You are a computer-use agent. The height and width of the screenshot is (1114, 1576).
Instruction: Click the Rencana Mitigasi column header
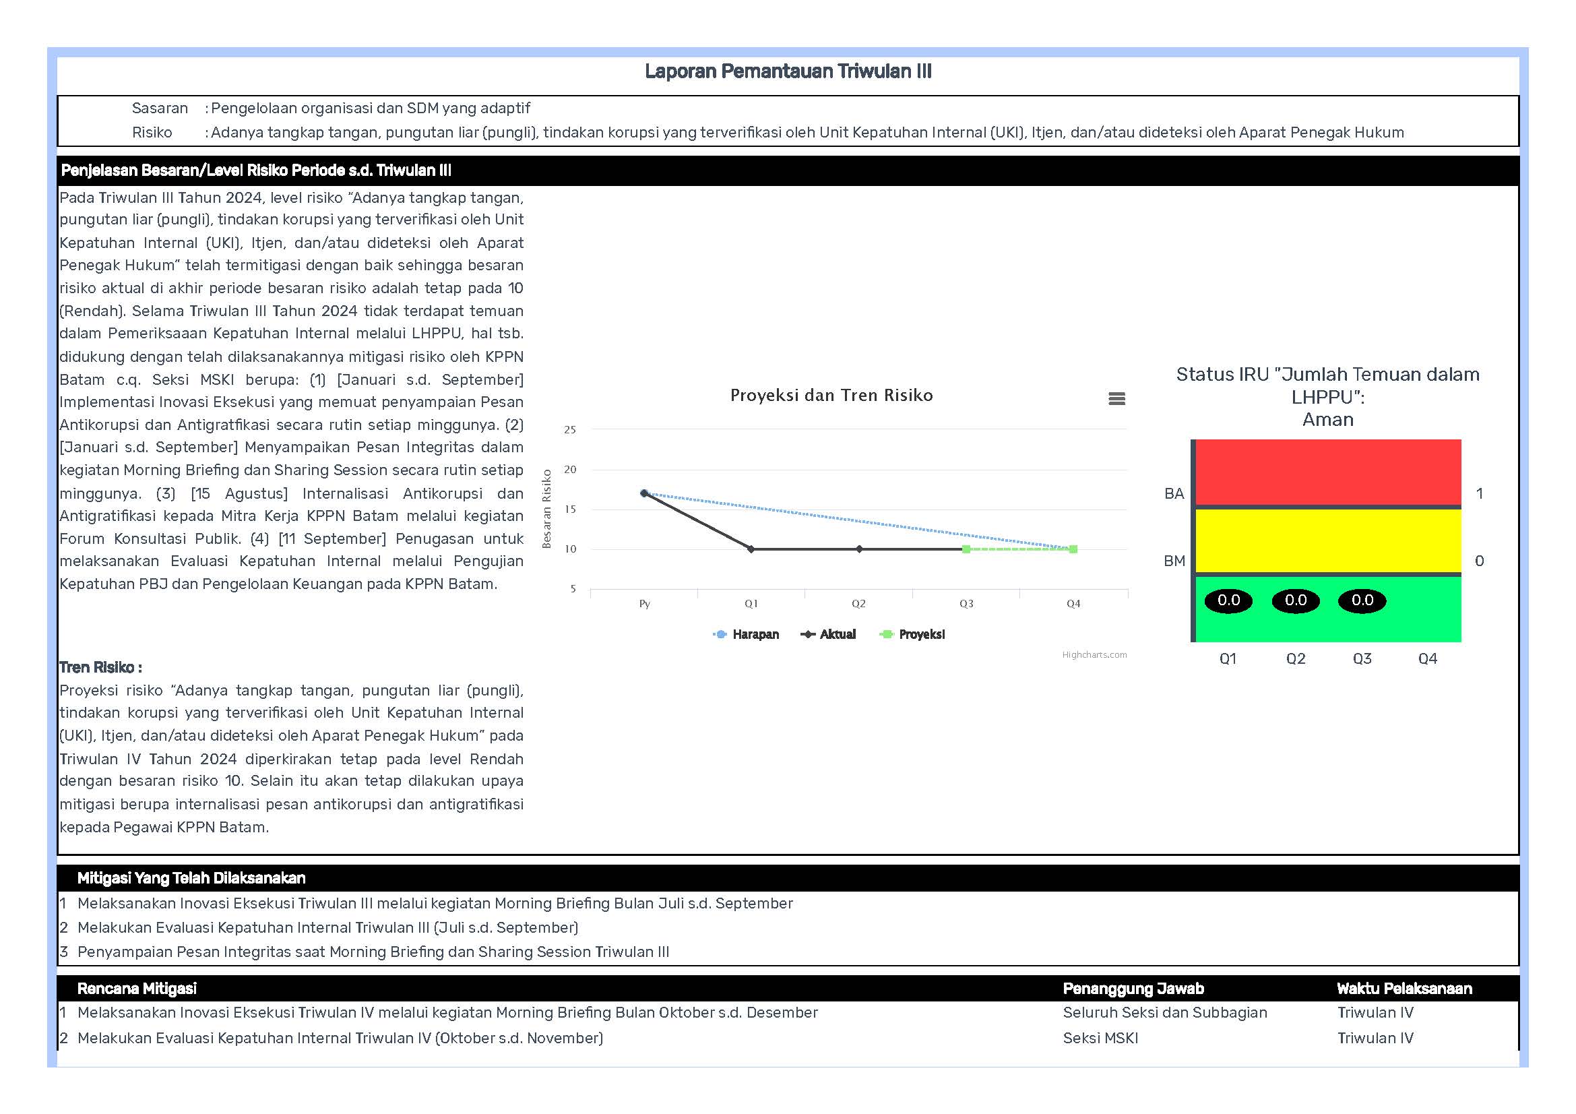[x=137, y=989]
